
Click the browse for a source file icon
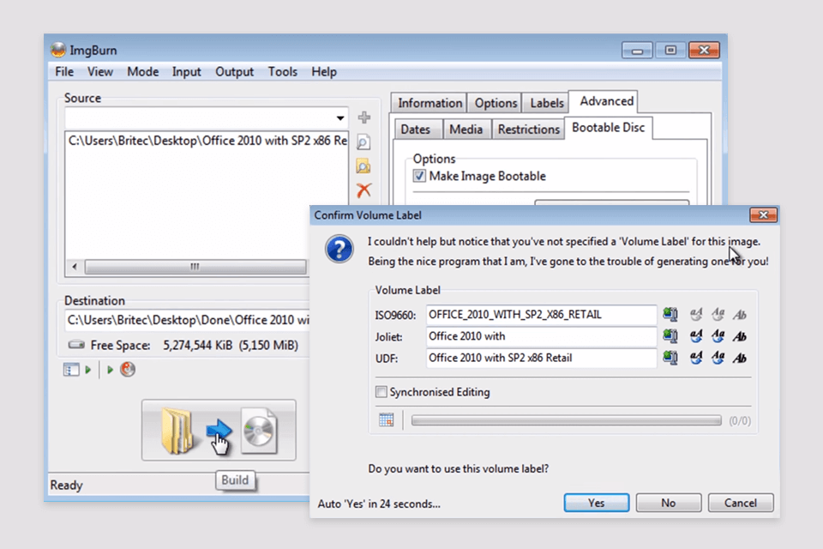click(364, 142)
